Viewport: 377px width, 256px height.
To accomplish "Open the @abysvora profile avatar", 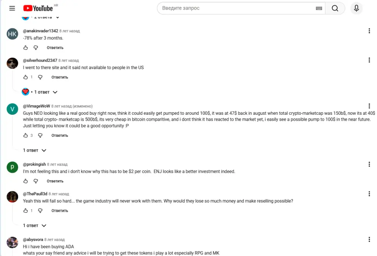I will click(x=12, y=242).
